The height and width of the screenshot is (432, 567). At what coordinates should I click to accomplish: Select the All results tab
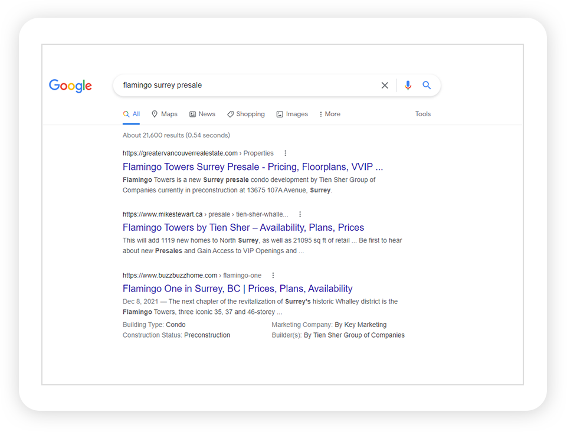pyautogui.click(x=131, y=114)
